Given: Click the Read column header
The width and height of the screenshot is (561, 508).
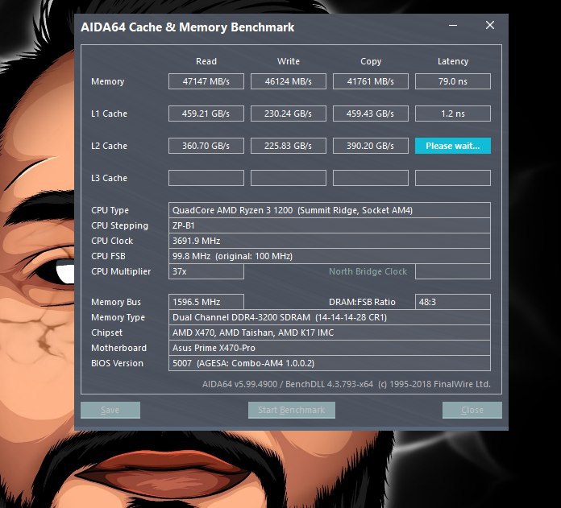Looking at the screenshot, I should pyautogui.click(x=206, y=61).
